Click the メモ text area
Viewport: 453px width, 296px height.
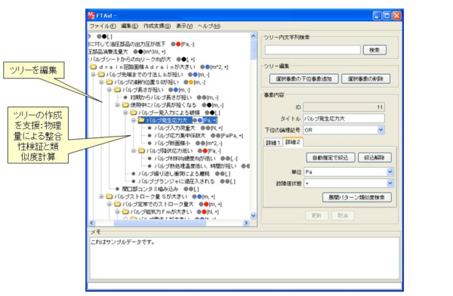pyautogui.click(x=245, y=258)
